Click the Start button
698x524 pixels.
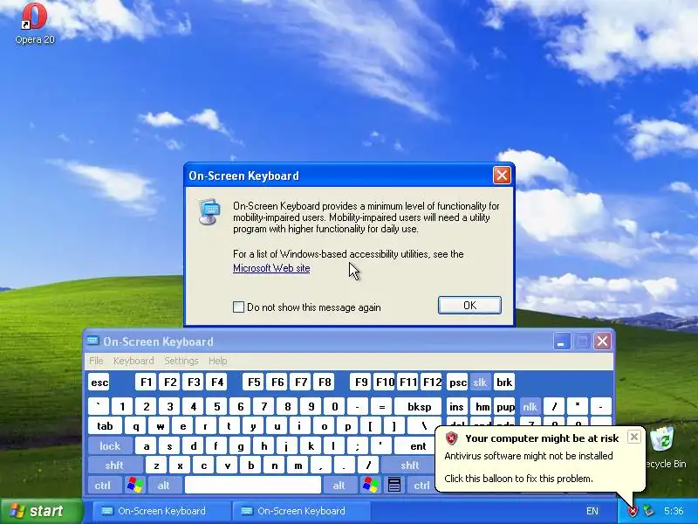[41, 511]
